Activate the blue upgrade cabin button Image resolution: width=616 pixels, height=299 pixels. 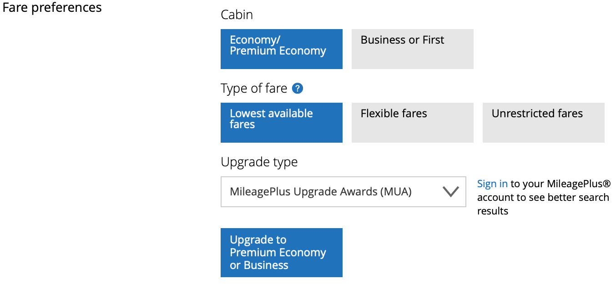point(282,253)
